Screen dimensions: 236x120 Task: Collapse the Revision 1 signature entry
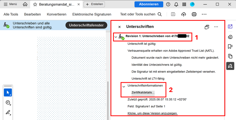116,37
